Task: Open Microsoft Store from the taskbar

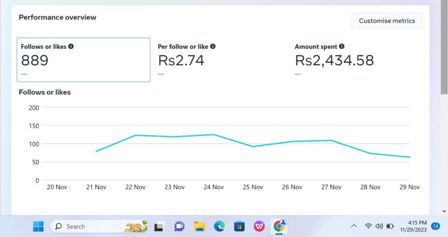Action: point(239,226)
